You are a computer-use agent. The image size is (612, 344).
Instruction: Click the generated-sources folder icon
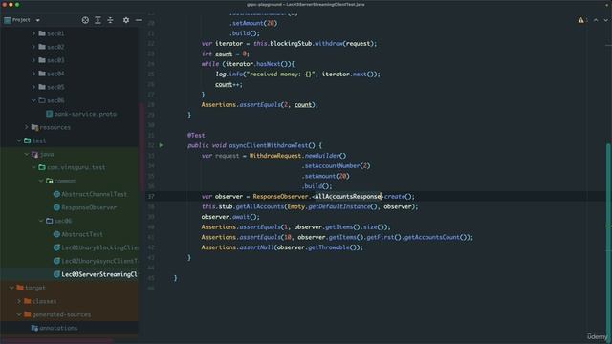(x=28, y=314)
